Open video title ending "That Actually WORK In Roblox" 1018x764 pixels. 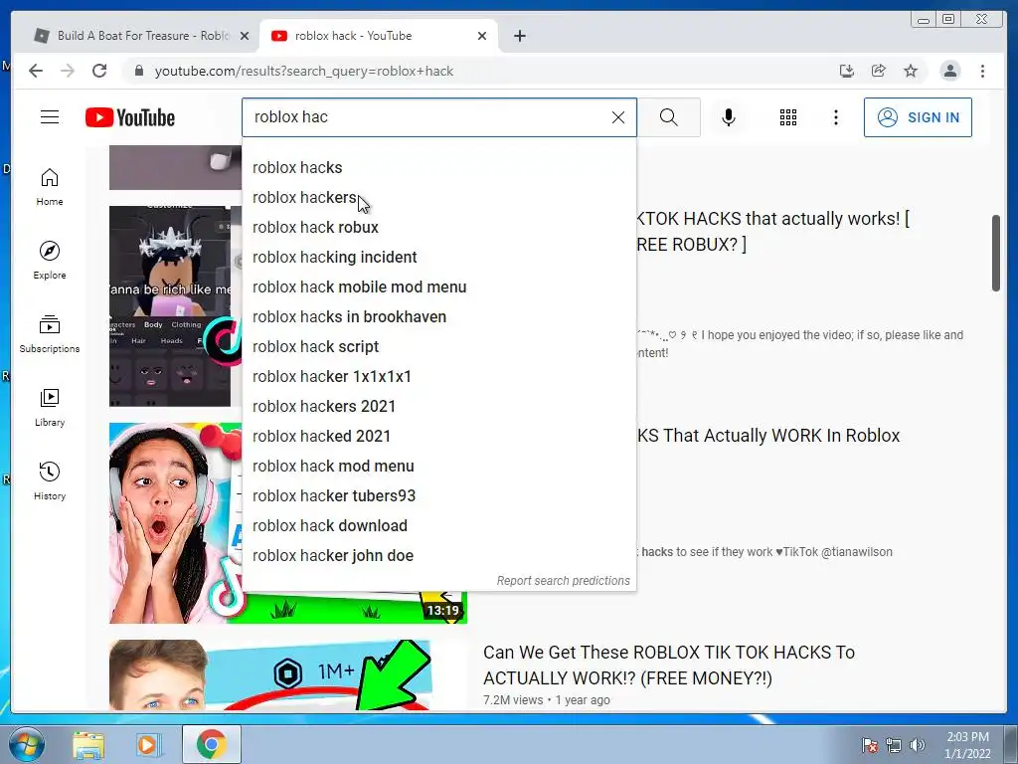768,436
